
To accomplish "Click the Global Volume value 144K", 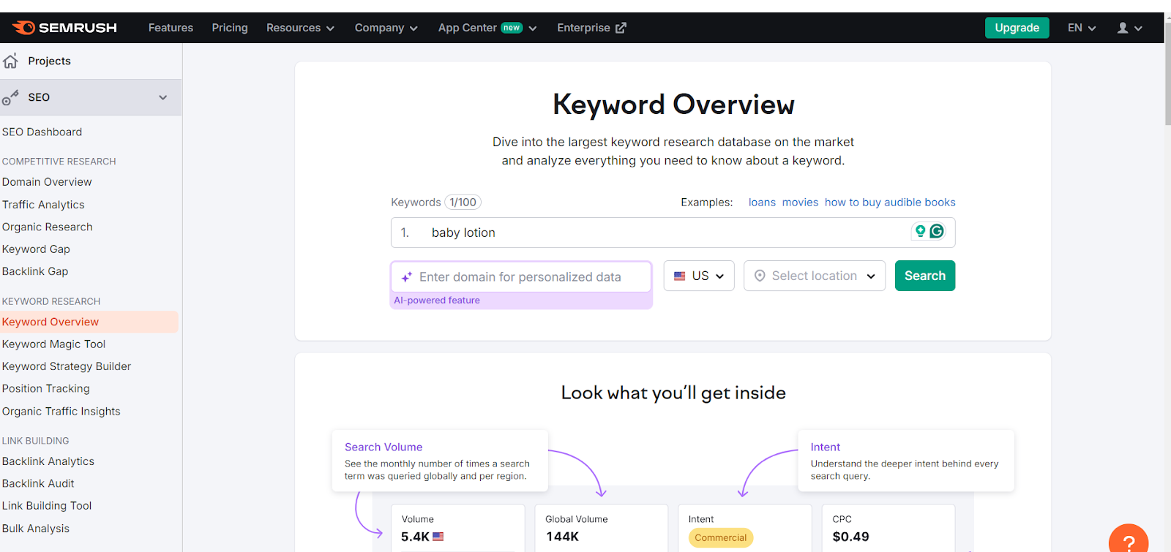I will [x=562, y=537].
